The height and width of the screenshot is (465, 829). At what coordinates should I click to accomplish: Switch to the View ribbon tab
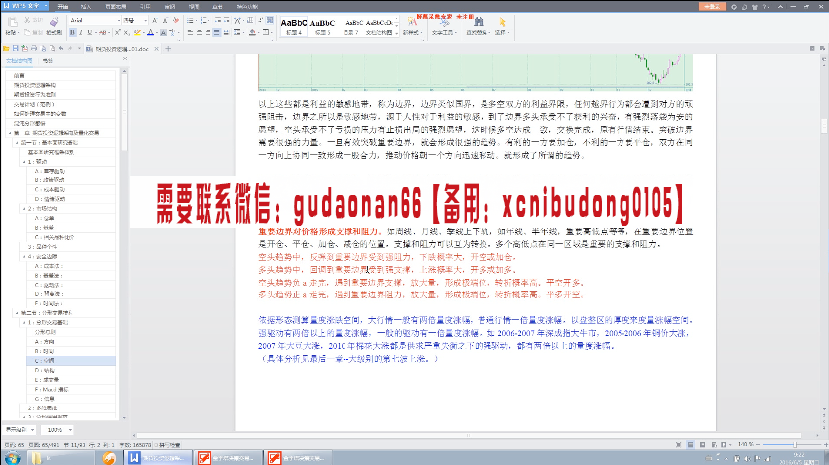click(194, 7)
